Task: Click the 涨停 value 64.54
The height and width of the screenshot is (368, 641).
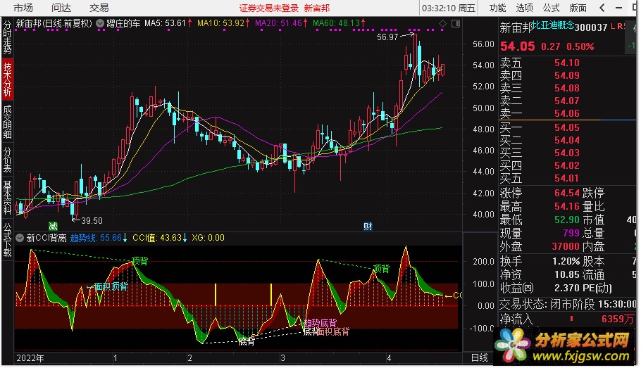Action: point(566,193)
